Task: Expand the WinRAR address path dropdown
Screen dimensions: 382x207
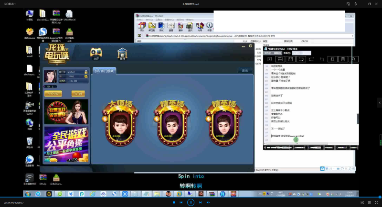Action: pos(352,35)
